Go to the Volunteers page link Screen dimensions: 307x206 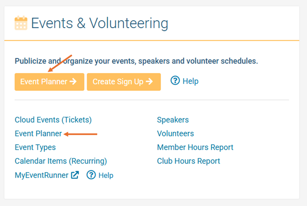(x=175, y=133)
